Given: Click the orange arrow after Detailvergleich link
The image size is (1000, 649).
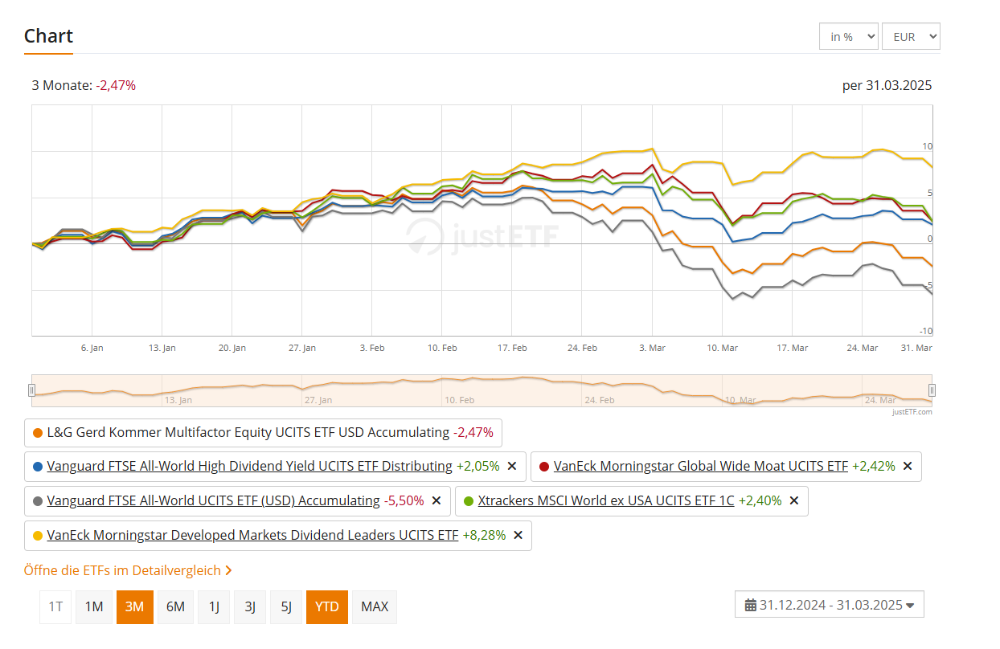Looking at the screenshot, I should coord(229,570).
